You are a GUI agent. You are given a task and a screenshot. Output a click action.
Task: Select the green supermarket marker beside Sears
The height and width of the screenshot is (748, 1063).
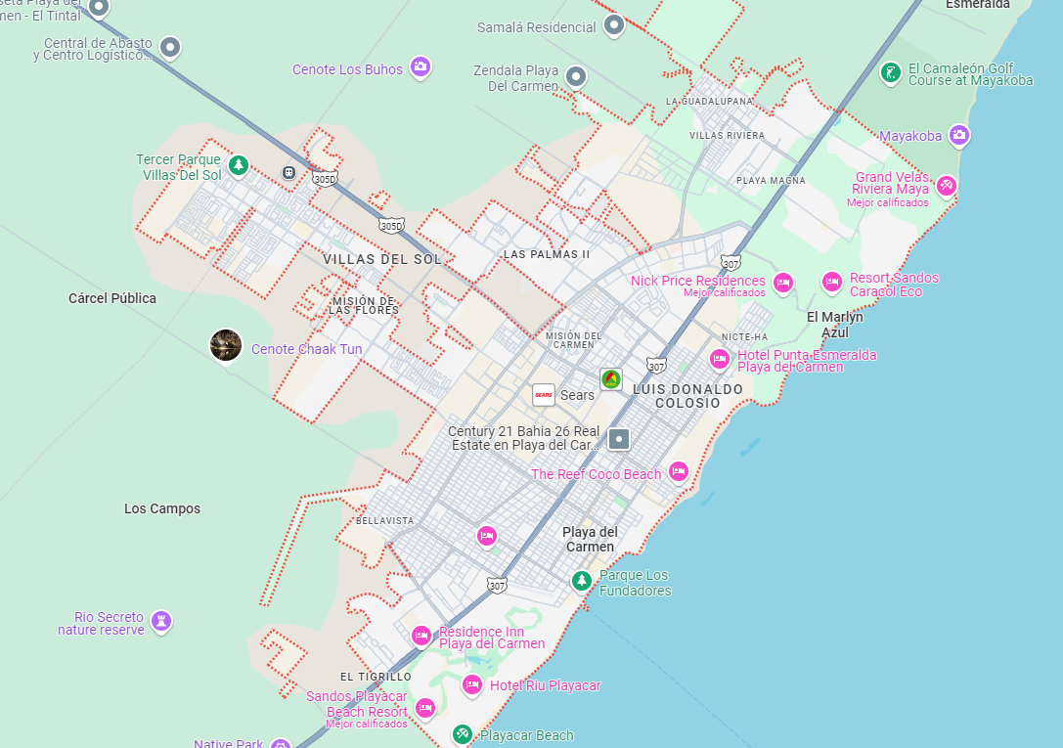click(611, 378)
